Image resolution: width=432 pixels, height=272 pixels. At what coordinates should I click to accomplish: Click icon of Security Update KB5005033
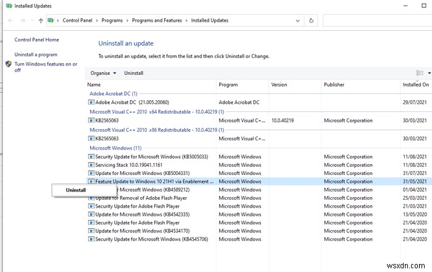tap(91, 156)
